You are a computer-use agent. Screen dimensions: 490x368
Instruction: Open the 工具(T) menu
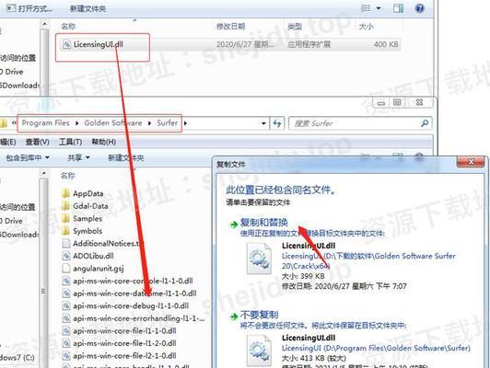tap(70, 143)
